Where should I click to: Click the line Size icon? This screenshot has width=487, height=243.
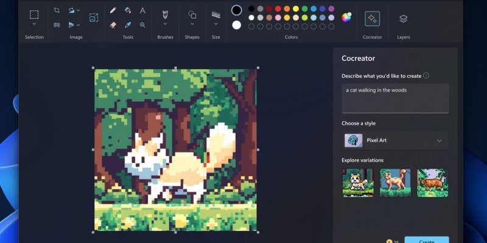[x=216, y=14]
